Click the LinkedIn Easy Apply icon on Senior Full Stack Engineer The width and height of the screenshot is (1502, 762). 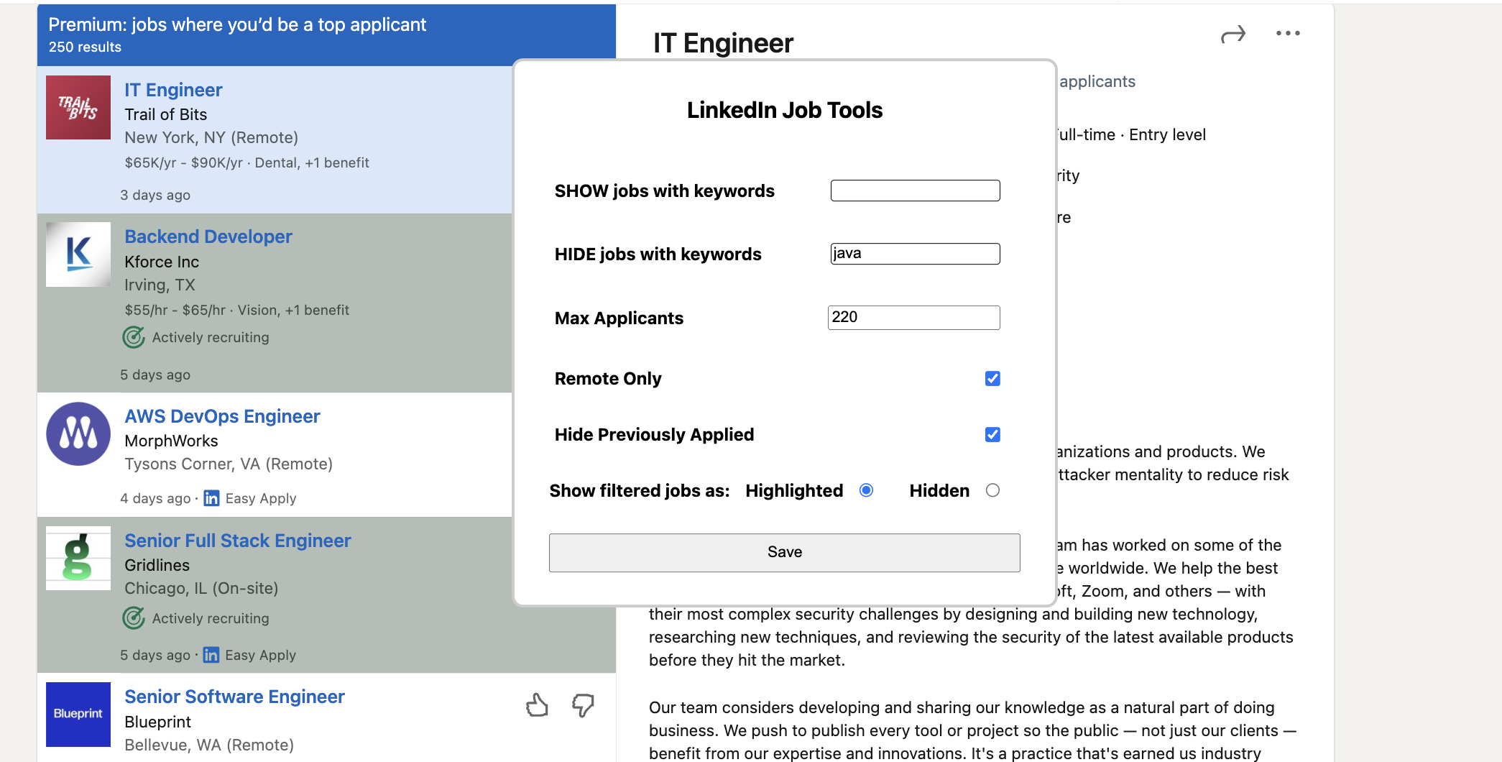pyautogui.click(x=211, y=655)
